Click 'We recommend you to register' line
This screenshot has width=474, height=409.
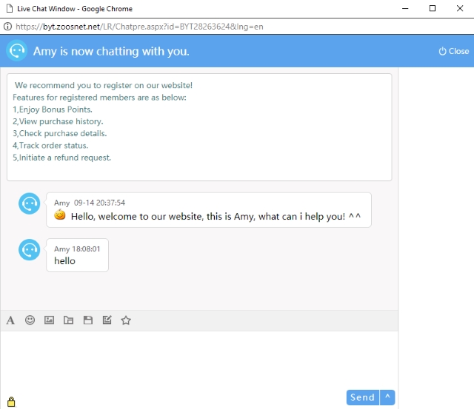104,85
